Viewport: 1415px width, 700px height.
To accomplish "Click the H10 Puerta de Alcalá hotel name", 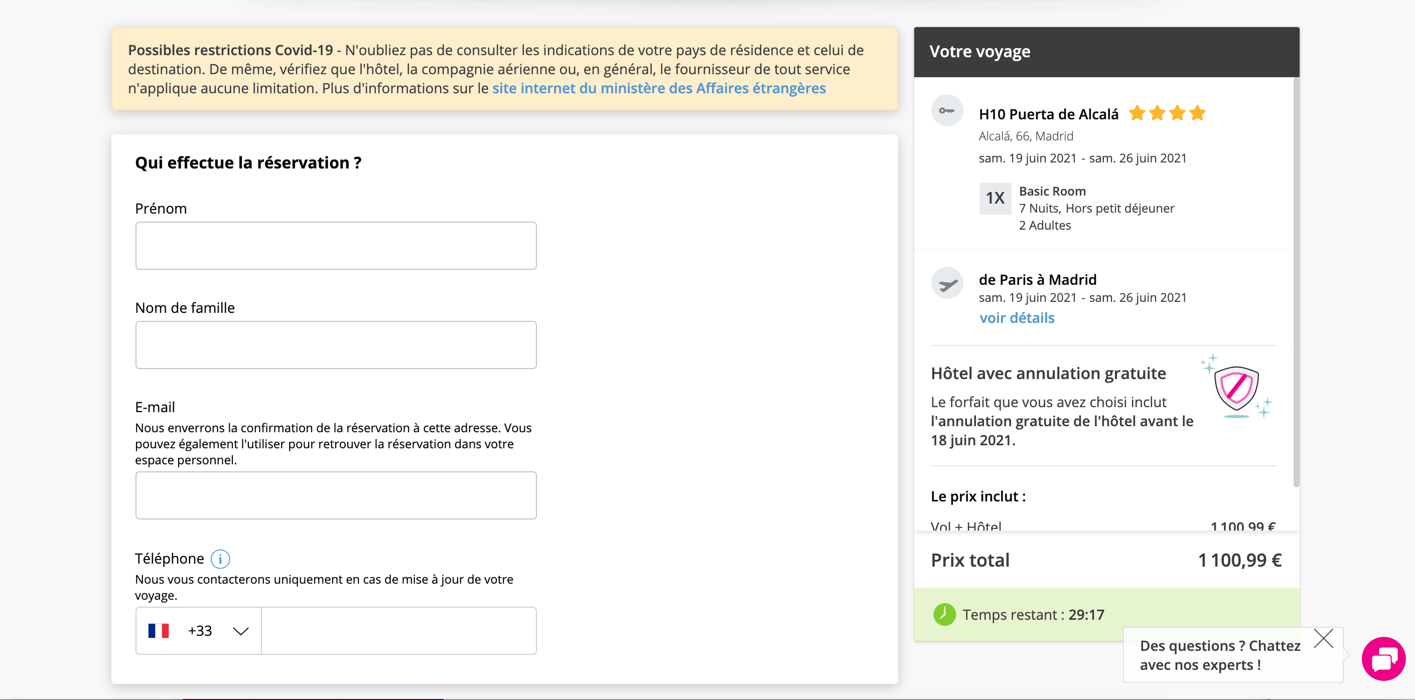I will coord(1048,114).
